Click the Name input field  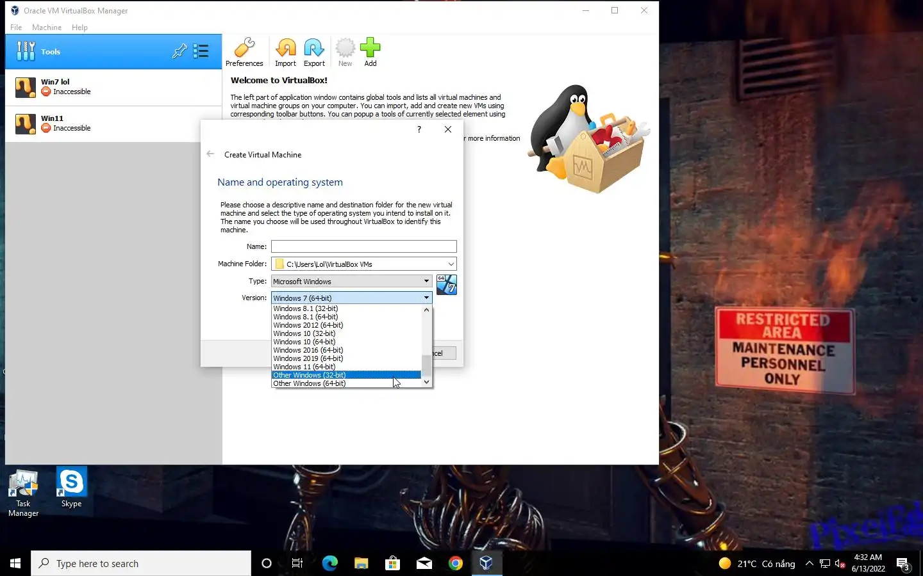point(364,246)
